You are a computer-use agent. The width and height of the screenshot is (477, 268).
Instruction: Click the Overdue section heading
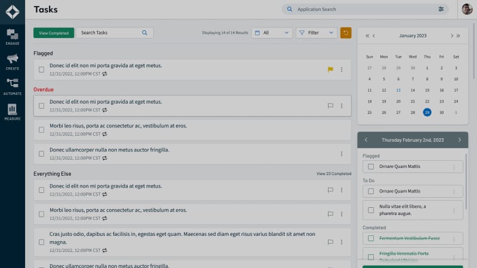44,90
